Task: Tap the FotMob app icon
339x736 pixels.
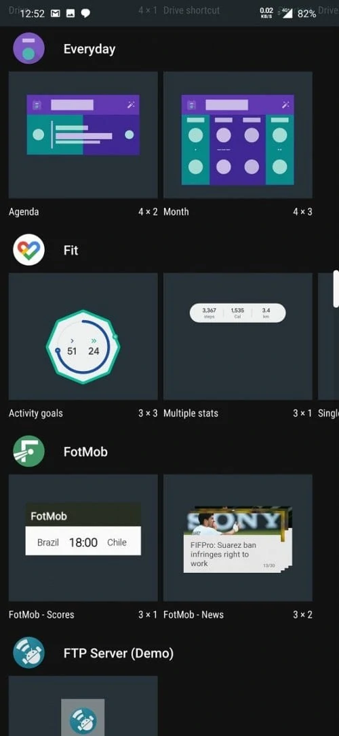Action: click(28, 451)
